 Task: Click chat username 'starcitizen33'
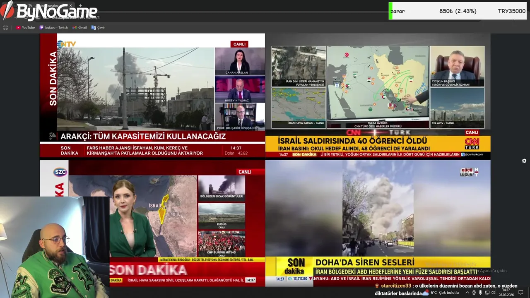click(396, 286)
